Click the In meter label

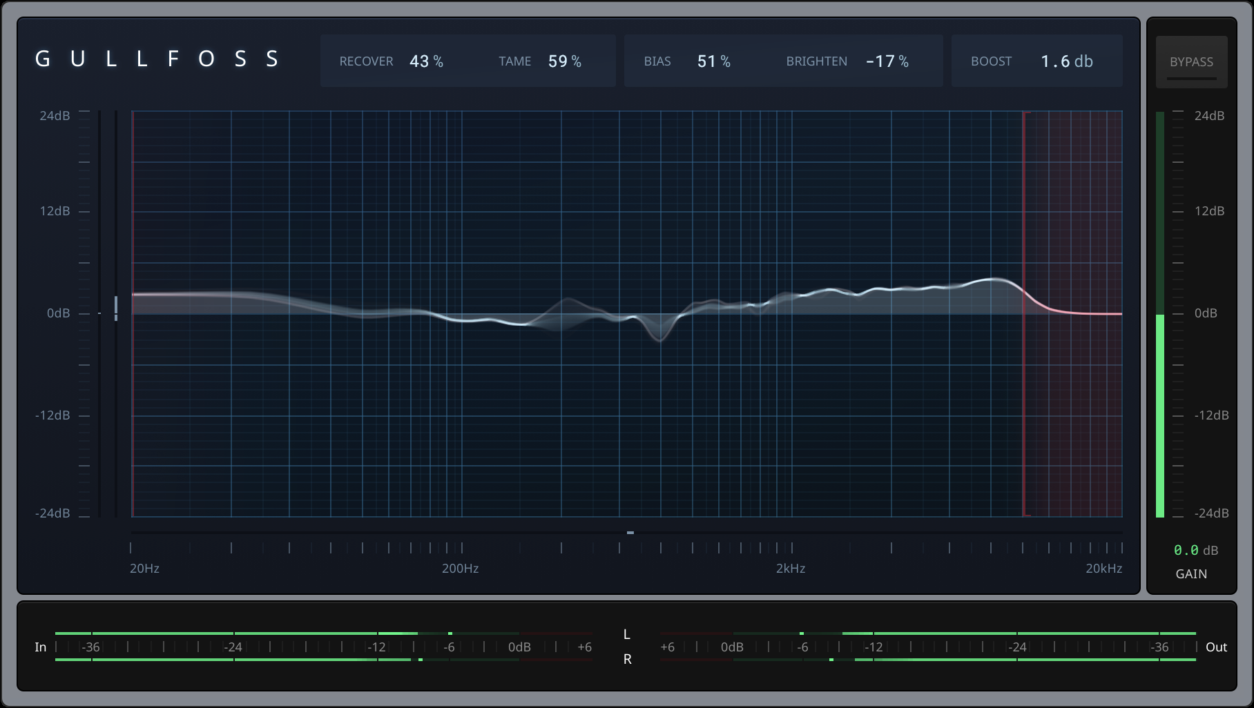pos(41,647)
